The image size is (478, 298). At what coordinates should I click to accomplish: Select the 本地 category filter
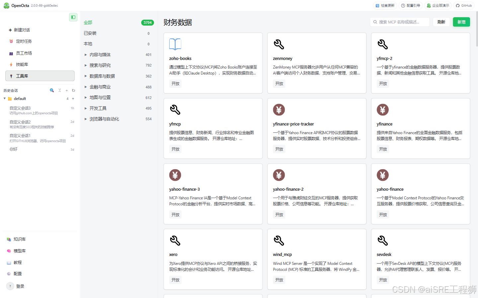pos(119,44)
